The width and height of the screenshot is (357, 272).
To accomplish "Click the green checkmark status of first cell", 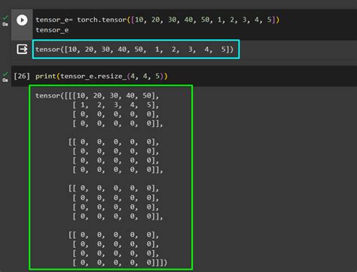I will (x=5, y=17).
